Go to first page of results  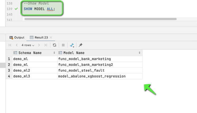[x=10, y=45]
